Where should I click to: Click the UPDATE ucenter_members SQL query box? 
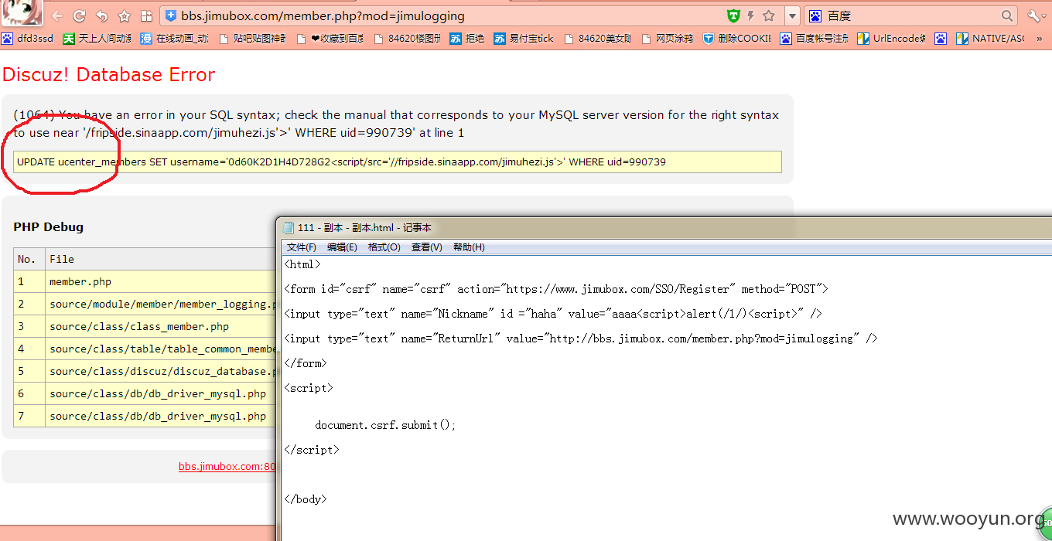[398, 162]
